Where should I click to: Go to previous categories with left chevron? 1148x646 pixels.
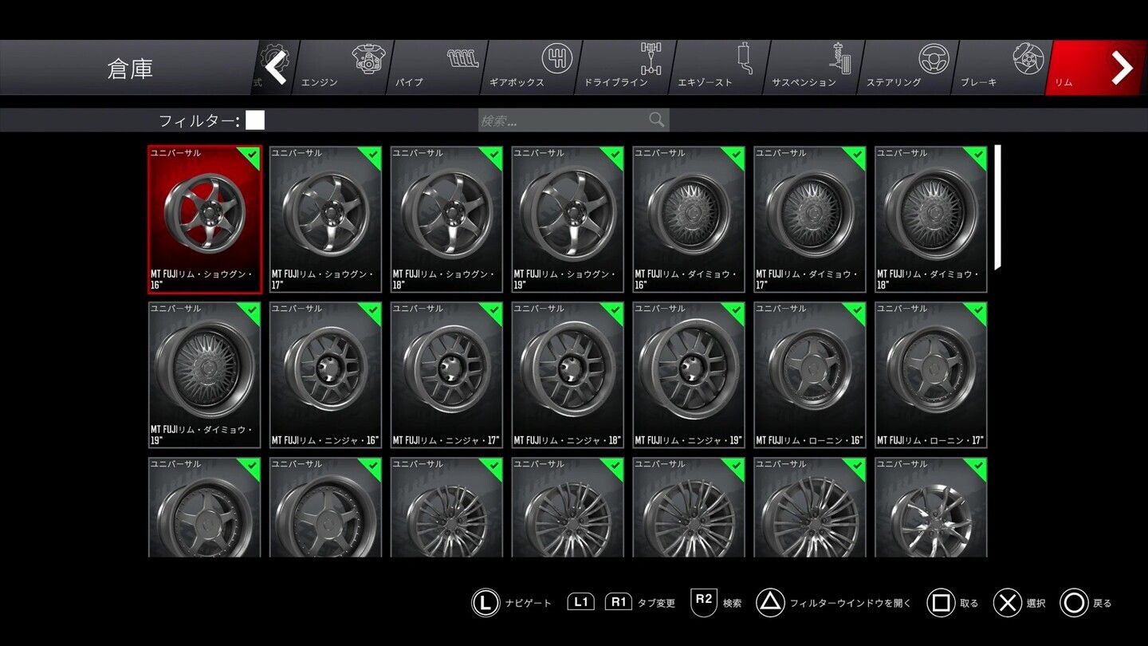click(275, 68)
